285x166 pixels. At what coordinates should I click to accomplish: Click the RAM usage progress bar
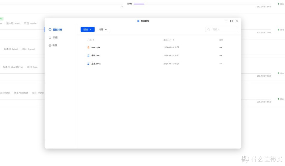coord(139,4)
